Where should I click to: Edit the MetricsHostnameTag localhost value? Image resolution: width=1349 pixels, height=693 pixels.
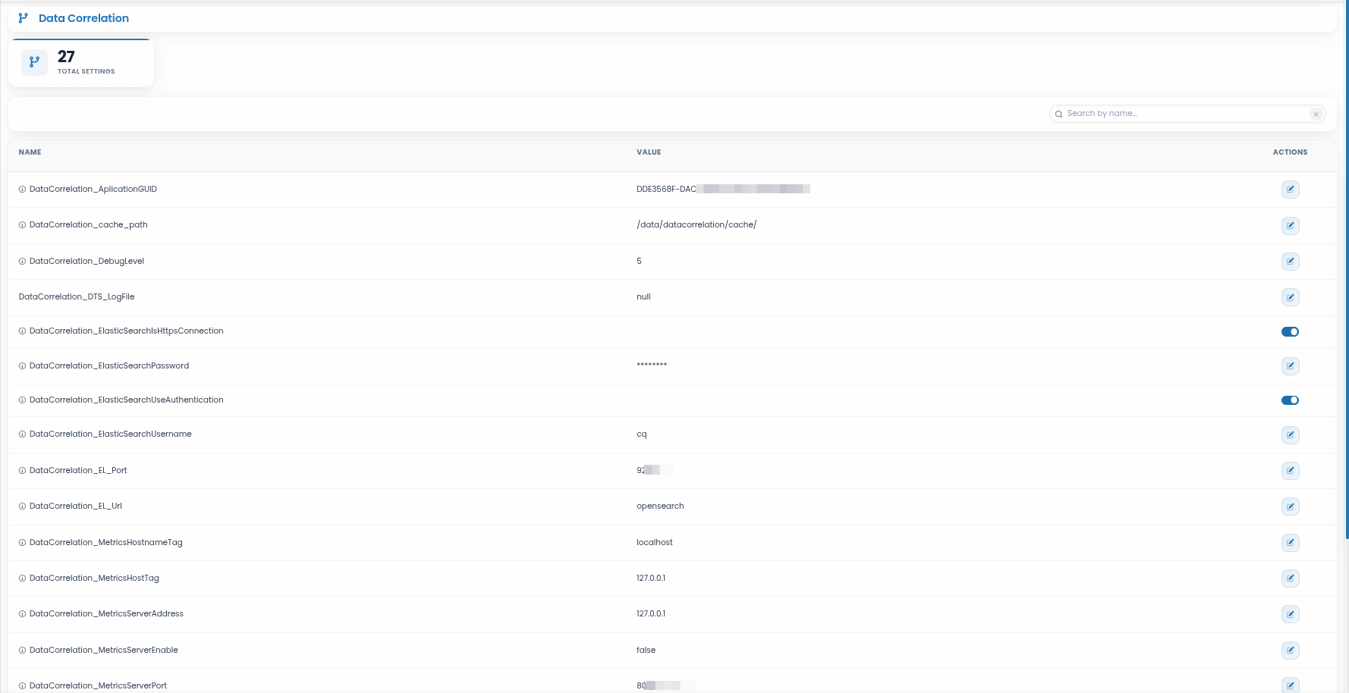click(x=1290, y=542)
